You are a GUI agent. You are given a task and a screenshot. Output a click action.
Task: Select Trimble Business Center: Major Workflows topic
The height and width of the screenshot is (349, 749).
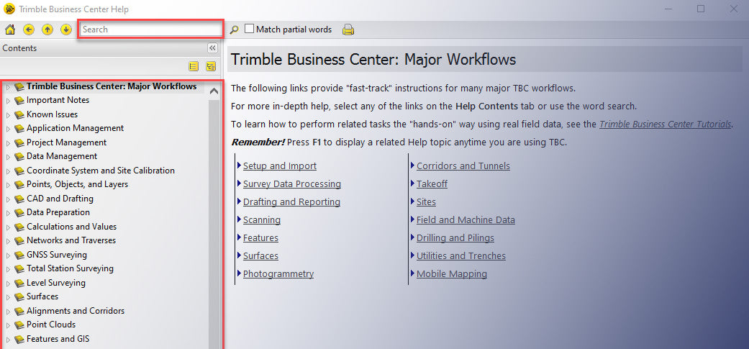coord(112,86)
